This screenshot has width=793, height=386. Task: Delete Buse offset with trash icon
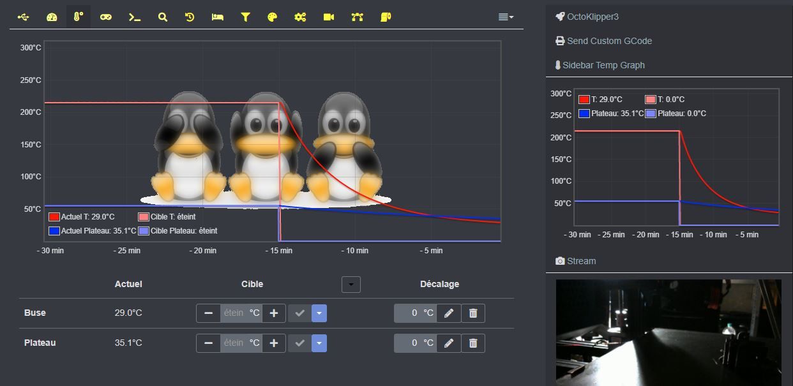[x=473, y=313]
